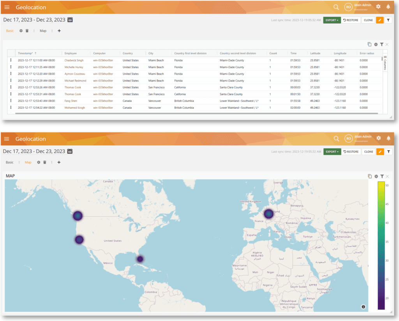Sort by City column header
The width and height of the screenshot is (399, 321).
[151, 53]
